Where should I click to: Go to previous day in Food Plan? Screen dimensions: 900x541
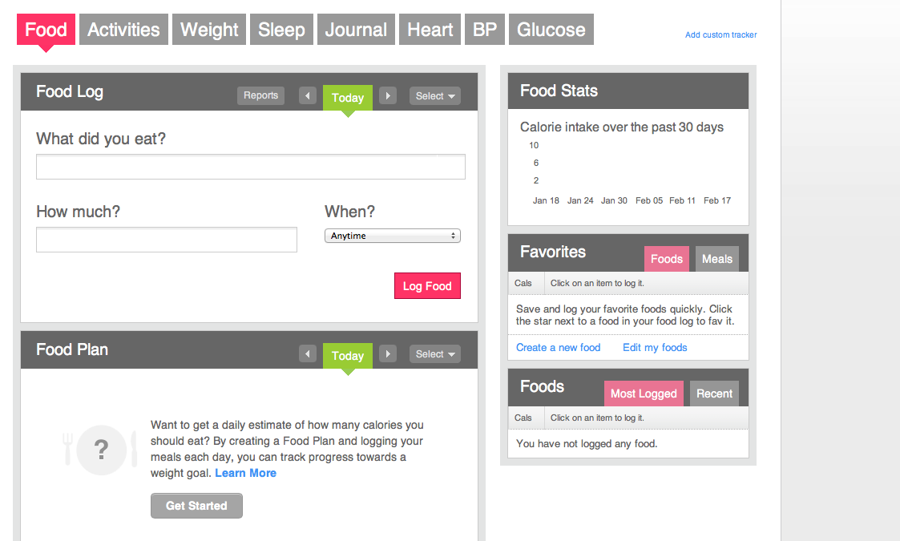(308, 353)
